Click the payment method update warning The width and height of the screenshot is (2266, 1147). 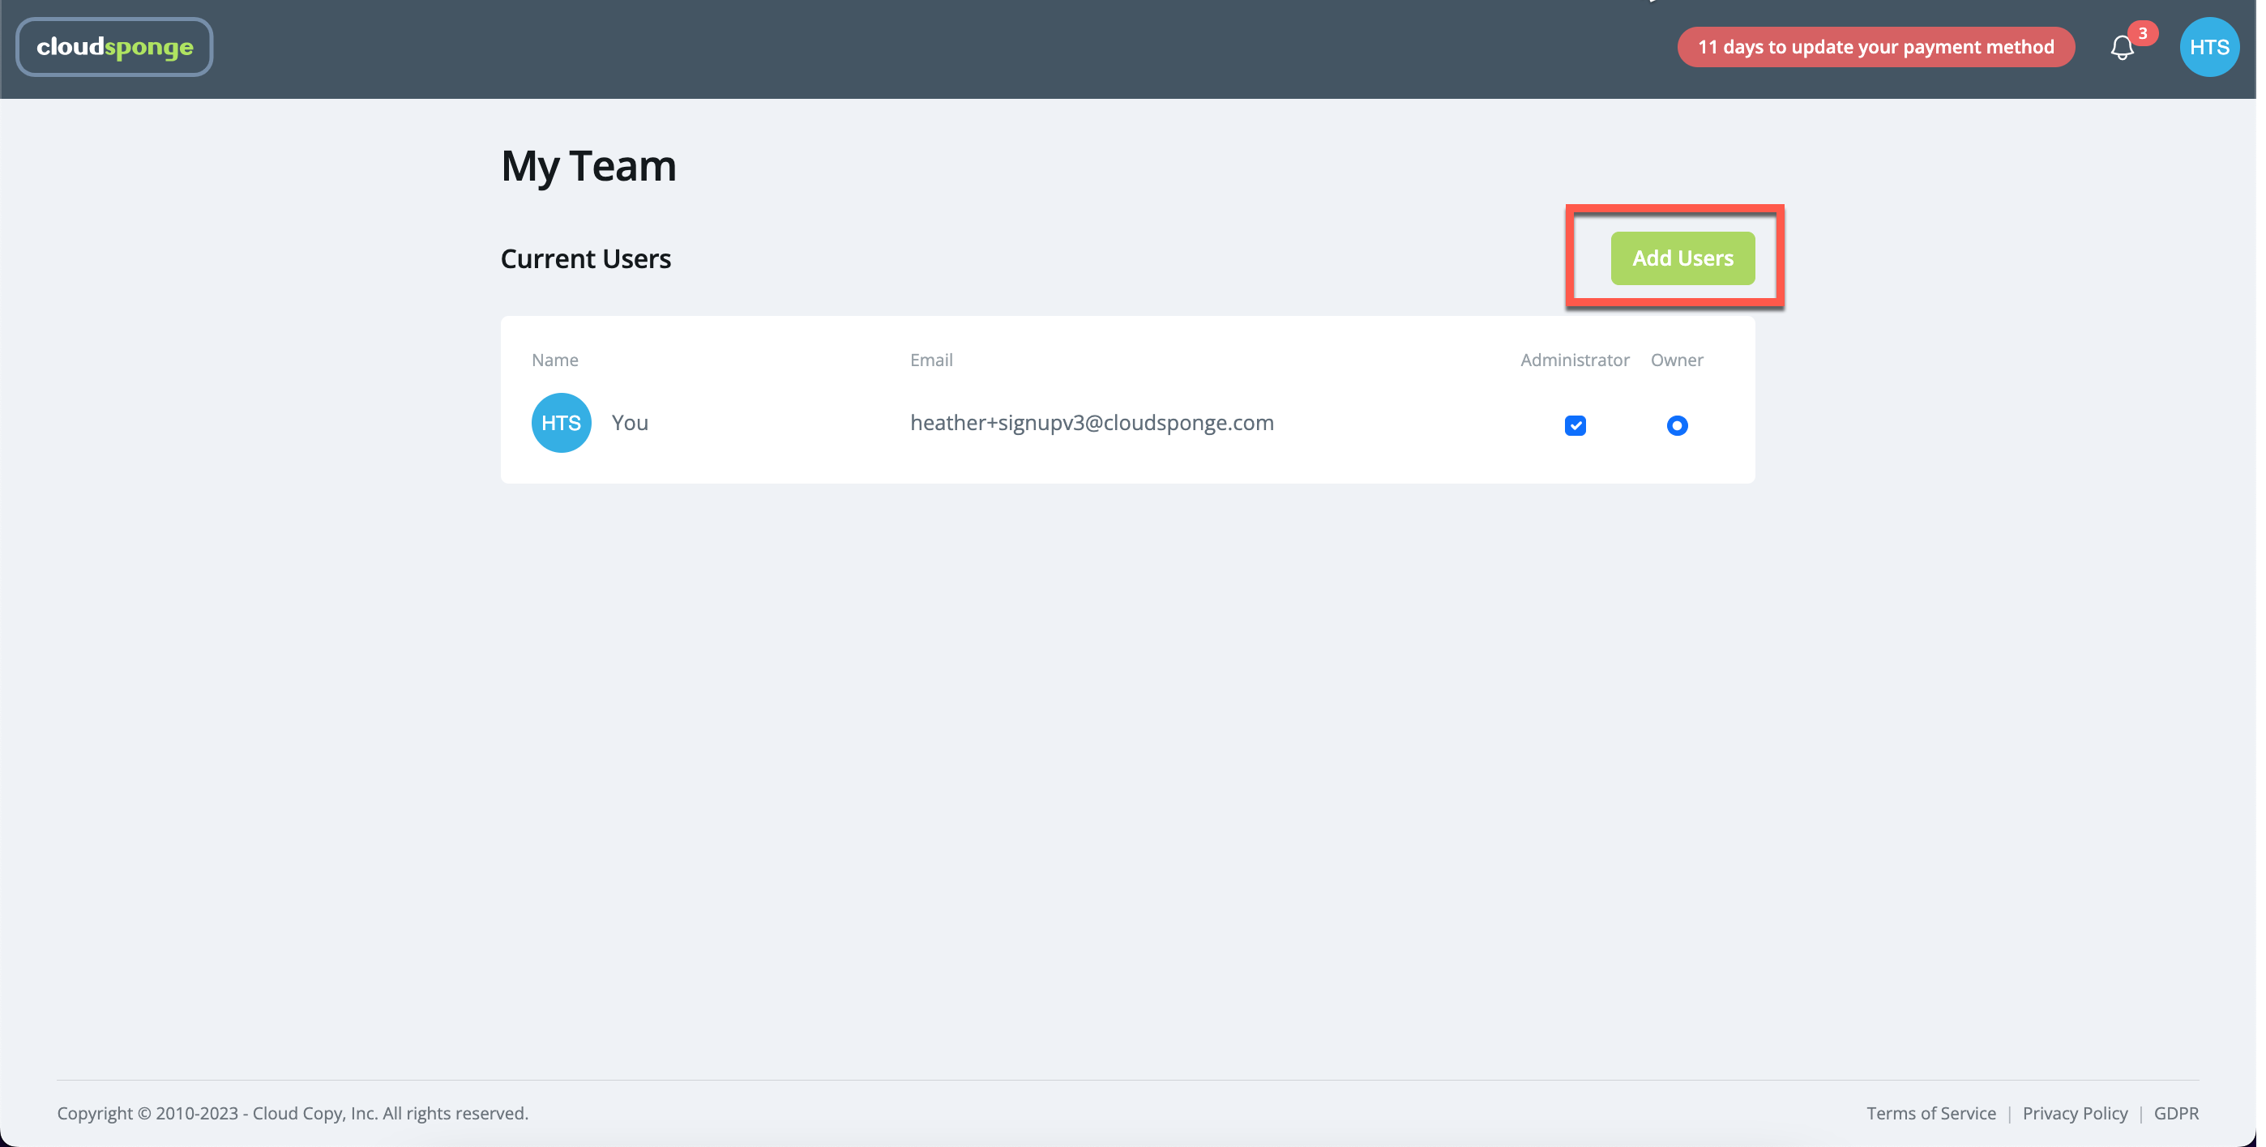coord(1875,47)
